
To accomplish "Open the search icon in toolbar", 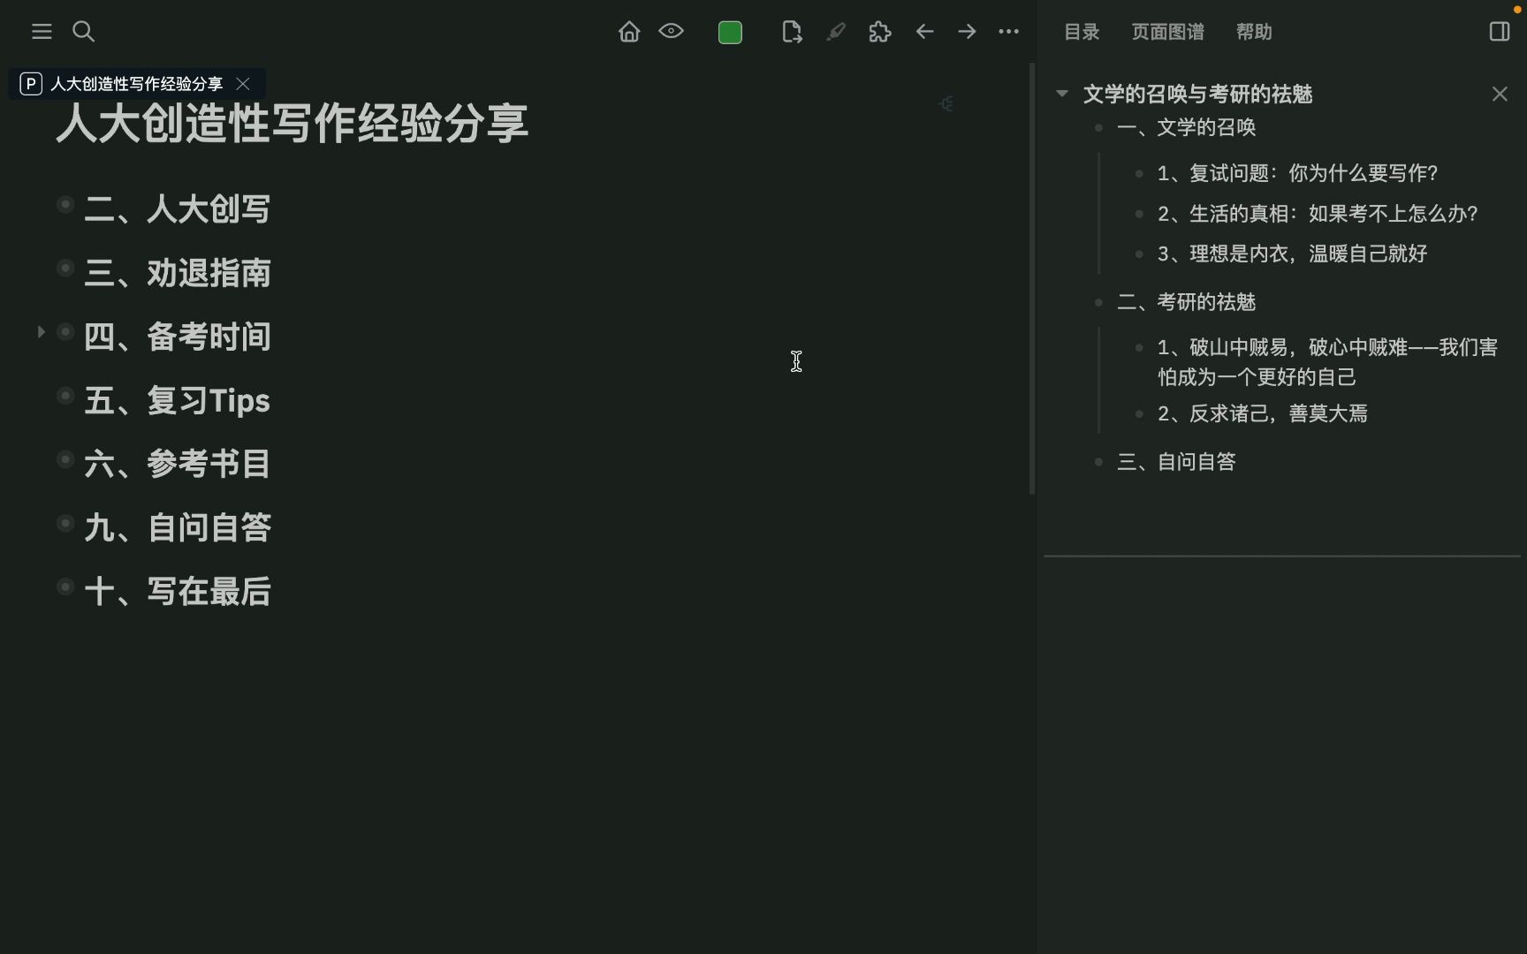I will pos(83,32).
